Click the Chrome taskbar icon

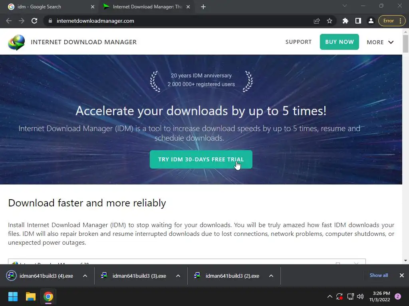[48, 296]
